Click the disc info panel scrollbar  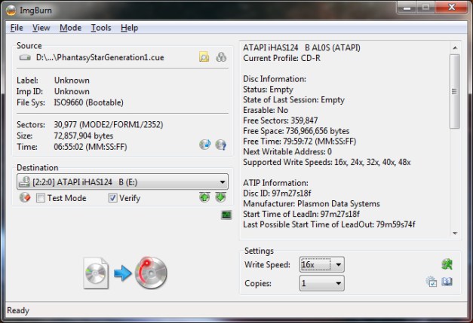point(454,90)
